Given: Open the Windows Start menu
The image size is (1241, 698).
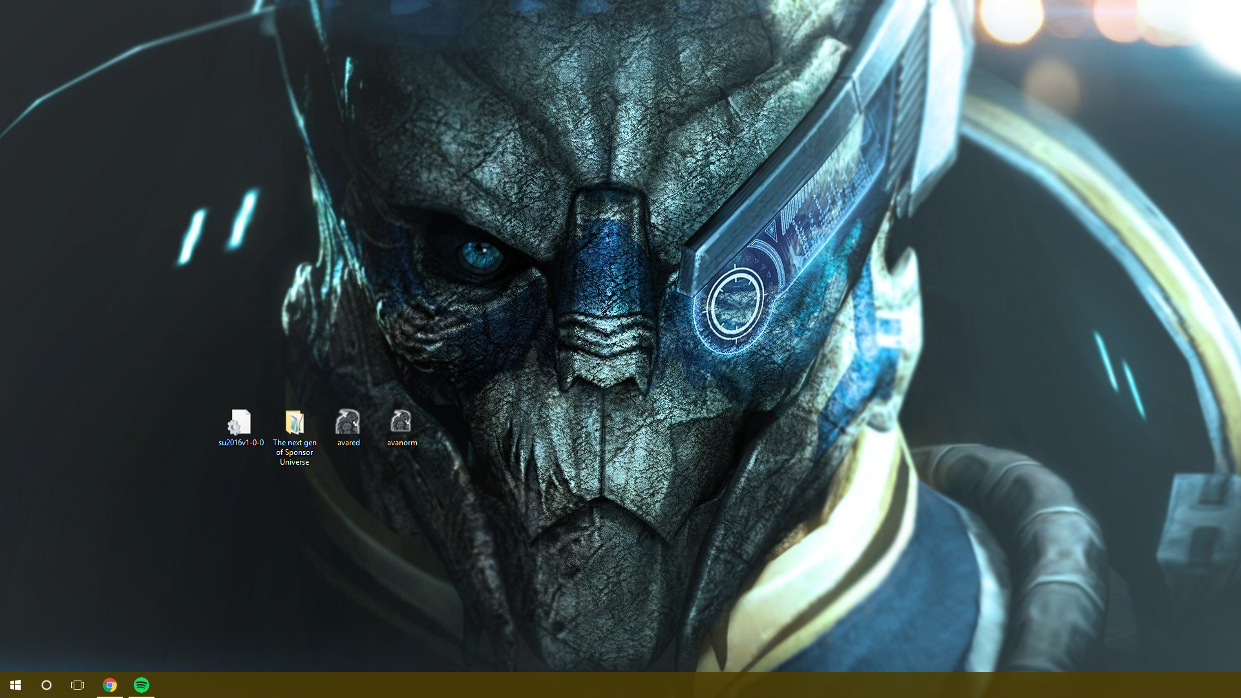Looking at the screenshot, I should [x=16, y=685].
